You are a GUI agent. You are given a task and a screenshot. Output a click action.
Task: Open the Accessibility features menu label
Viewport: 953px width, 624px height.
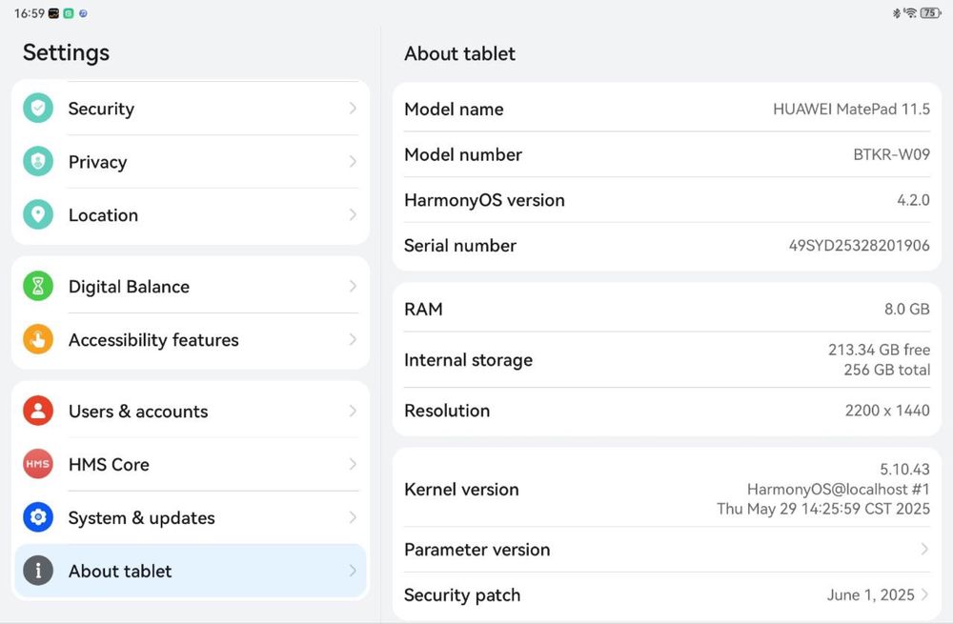pos(153,340)
